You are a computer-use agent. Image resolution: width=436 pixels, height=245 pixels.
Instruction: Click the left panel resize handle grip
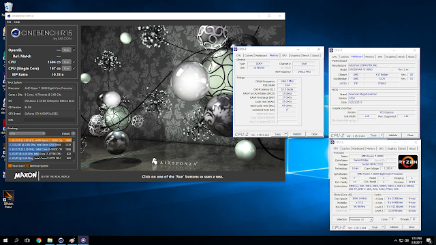[79, 103]
